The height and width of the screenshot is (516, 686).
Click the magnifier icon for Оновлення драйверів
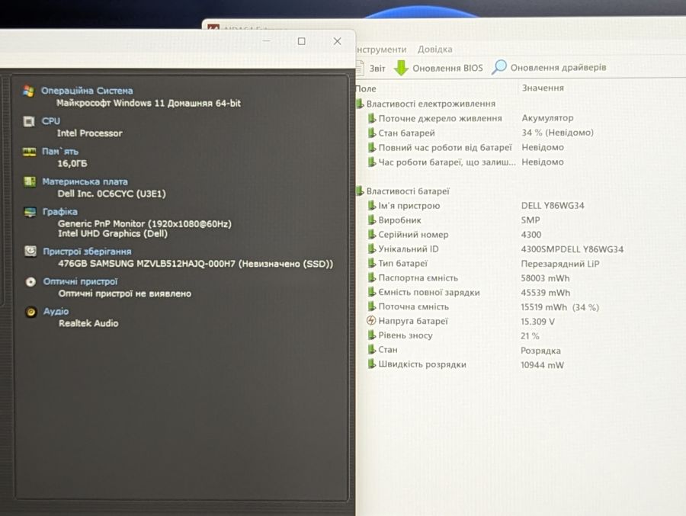coord(499,67)
